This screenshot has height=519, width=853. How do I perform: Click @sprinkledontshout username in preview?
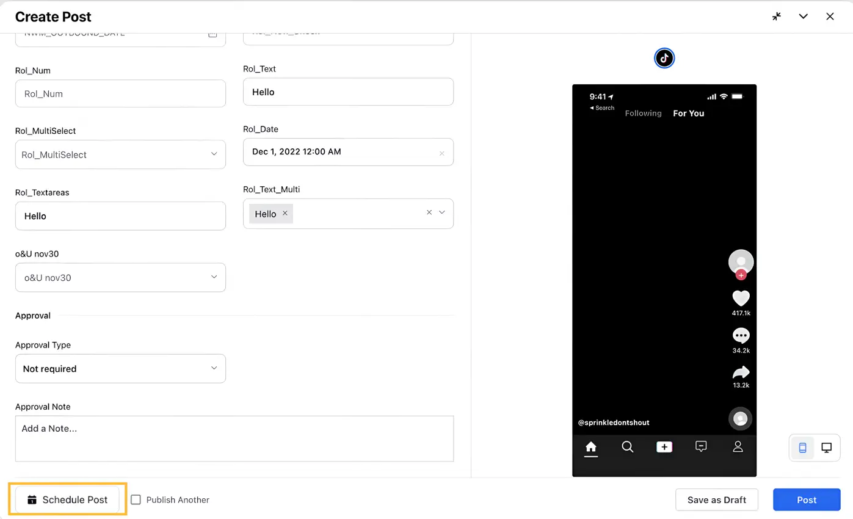tap(614, 423)
